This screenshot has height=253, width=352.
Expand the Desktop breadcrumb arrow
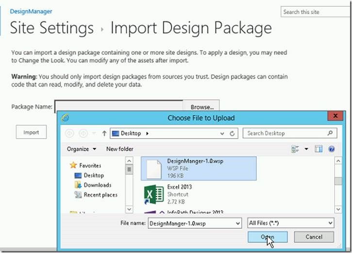[147, 134]
